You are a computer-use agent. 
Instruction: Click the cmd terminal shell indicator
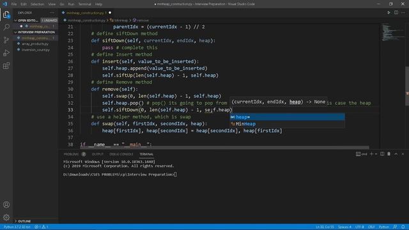point(362,154)
